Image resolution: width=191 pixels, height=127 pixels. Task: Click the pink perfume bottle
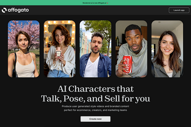[x=59, y=52]
